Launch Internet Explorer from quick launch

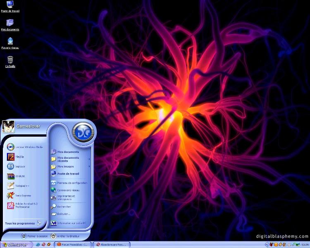tap(38, 245)
